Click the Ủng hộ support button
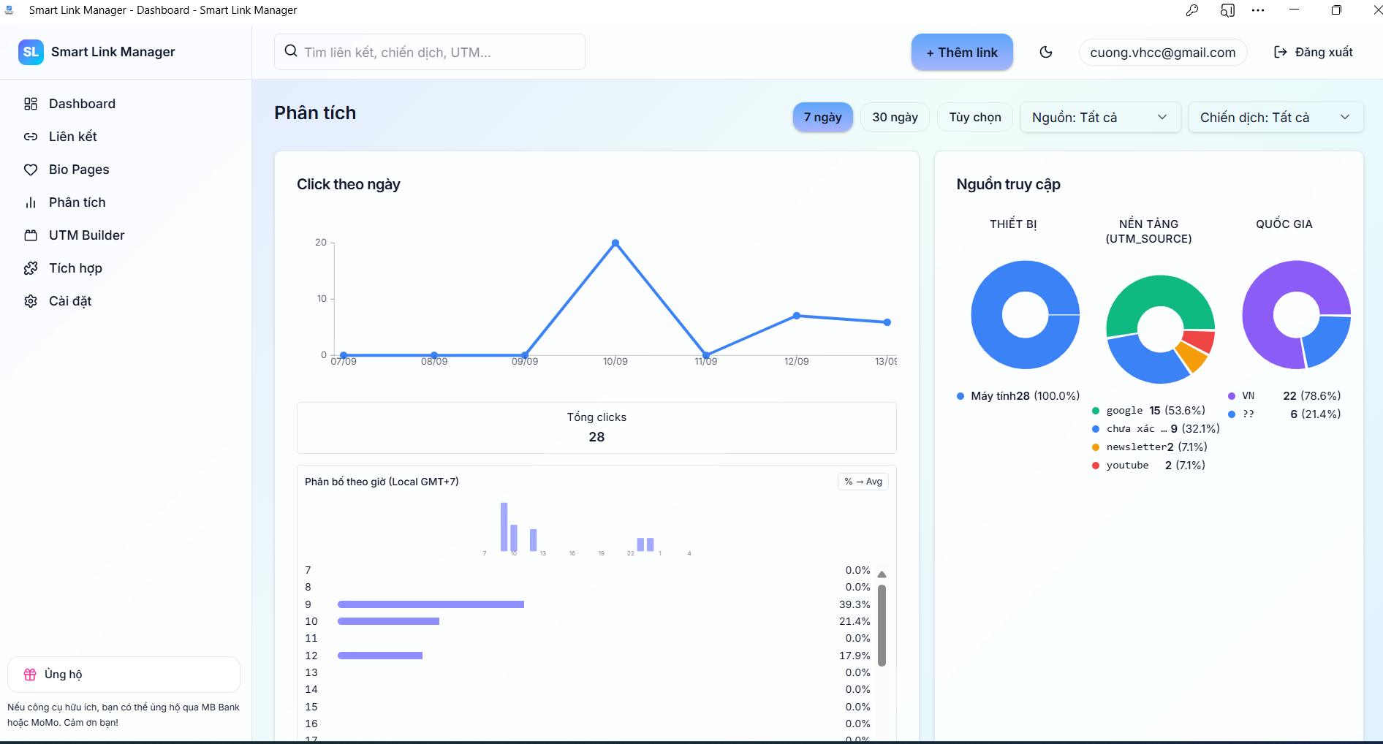 tap(124, 675)
